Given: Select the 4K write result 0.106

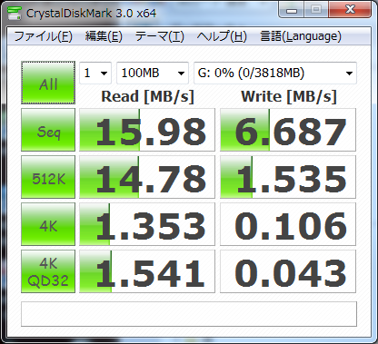Looking at the screenshot, I should [x=288, y=224].
